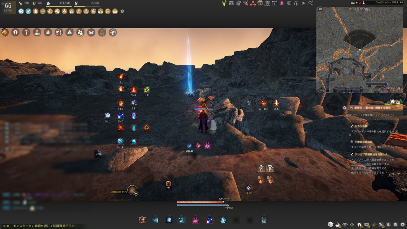The height and width of the screenshot is (229, 407).
Task: Open the pet paw icon
Action: click(48, 32)
